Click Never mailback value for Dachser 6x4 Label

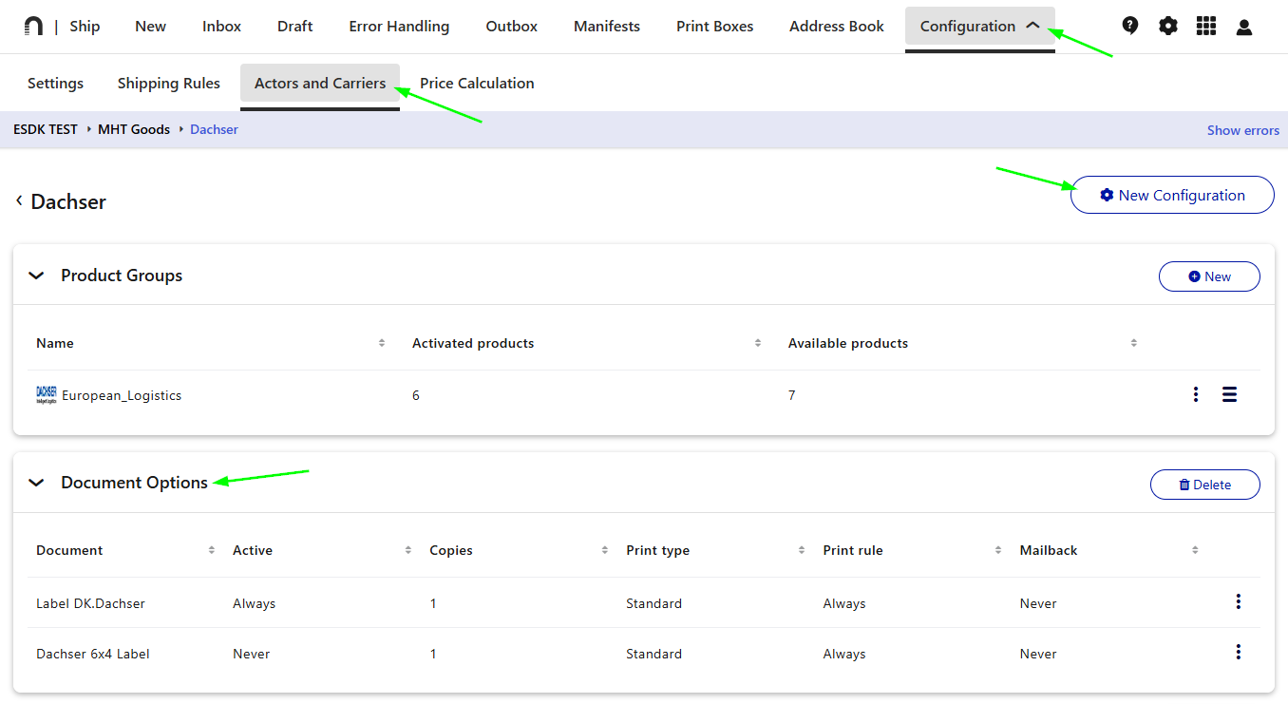(1038, 654)
